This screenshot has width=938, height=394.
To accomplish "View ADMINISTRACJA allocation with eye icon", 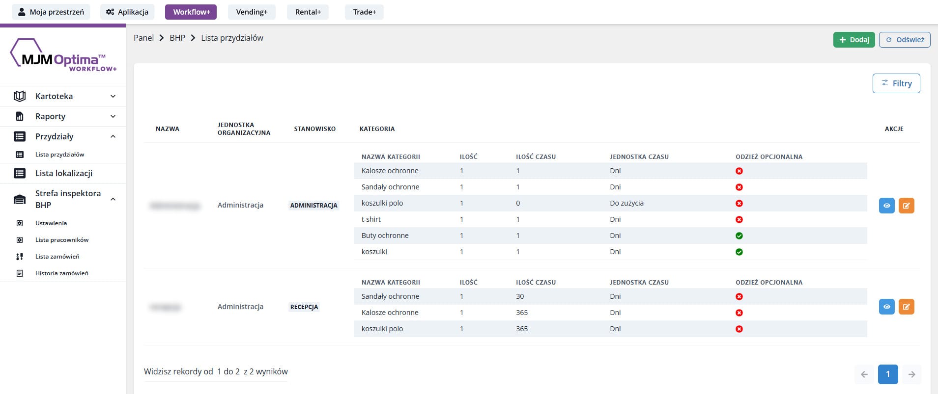I will pyautogui.click(x=886, y=206).
